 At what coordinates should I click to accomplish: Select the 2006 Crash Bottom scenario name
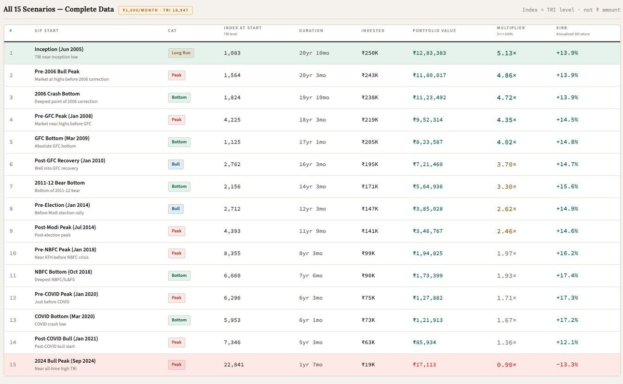(57, 94)
